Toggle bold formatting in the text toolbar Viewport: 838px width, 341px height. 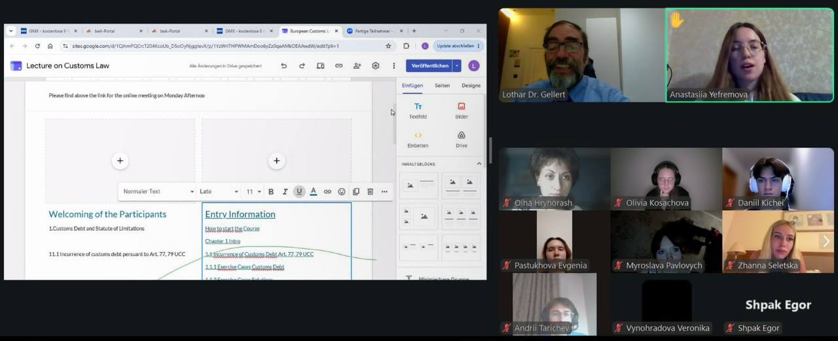coord(271,191)
